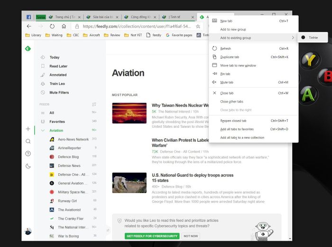Open War Is Boring feed

click(73, 236)
